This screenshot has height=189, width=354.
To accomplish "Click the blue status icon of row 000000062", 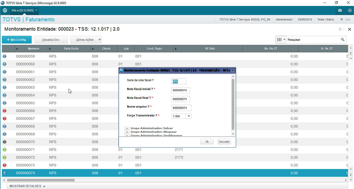I will [x=4, y=80].
